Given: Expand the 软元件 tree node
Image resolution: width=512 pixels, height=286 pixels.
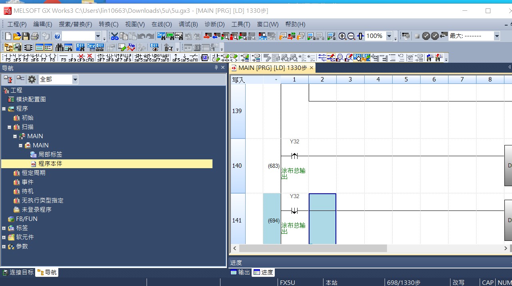Looking at the screenshot, I should coord(4,237).
